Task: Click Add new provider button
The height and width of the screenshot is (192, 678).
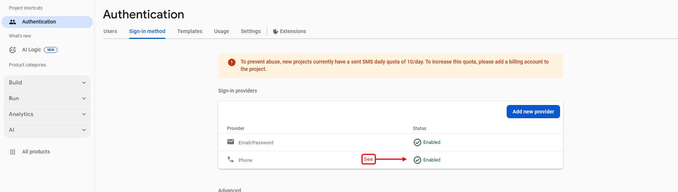Action: tap(533, 112)
